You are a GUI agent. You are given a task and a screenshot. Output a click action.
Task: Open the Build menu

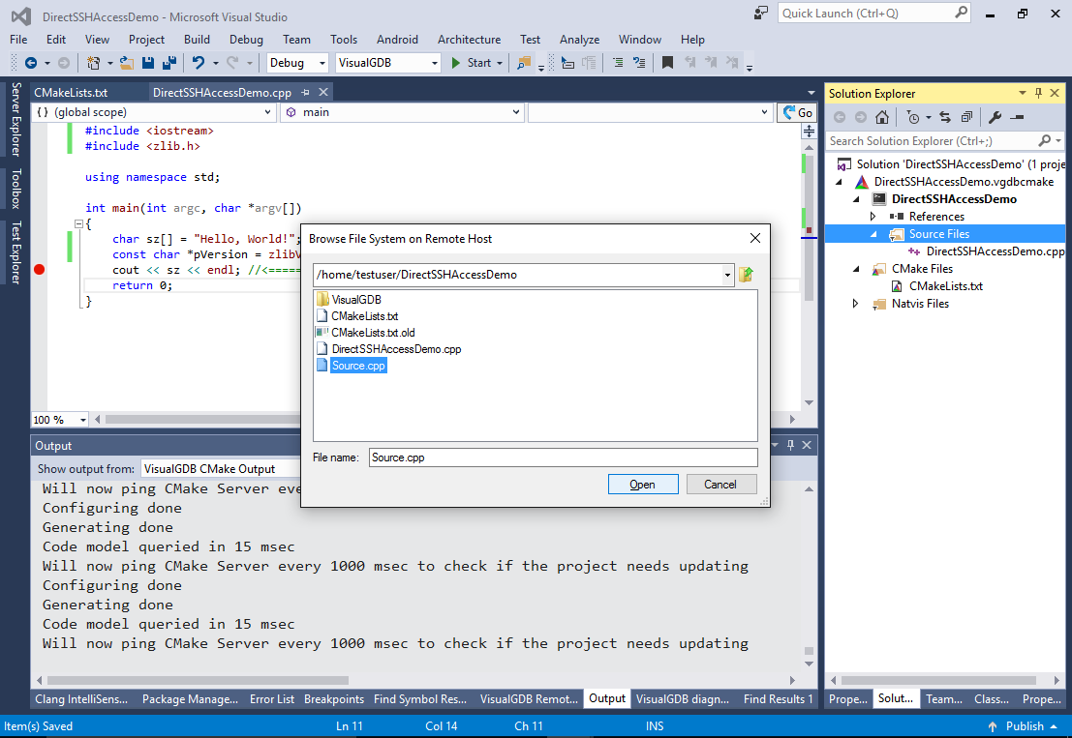tap(197, 40)
